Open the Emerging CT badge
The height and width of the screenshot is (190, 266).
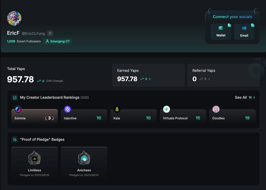[x=57, y=41]
